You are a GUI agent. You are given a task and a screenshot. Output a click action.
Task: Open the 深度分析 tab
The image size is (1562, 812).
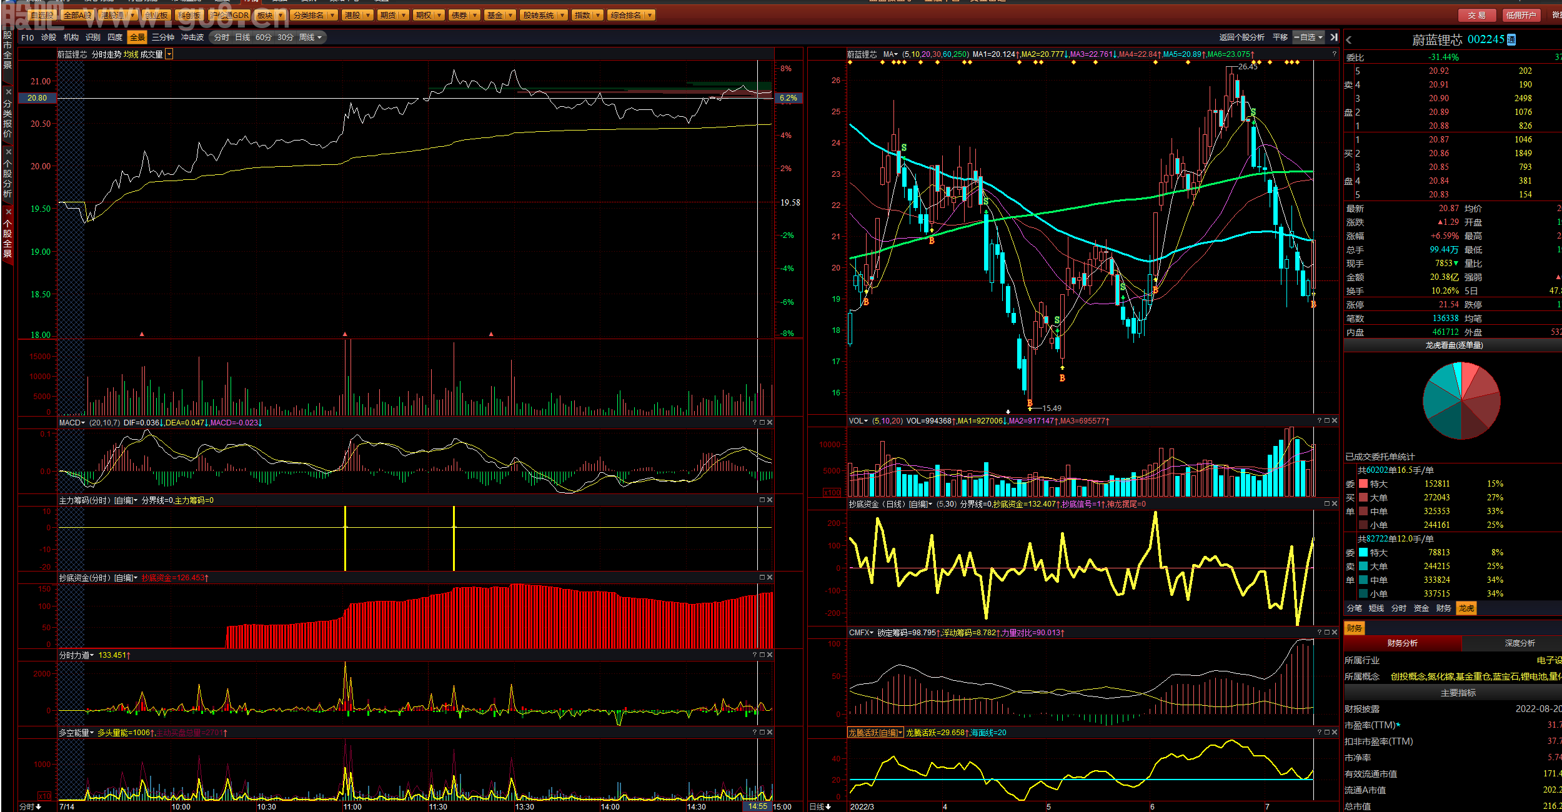click(x=1520, y=643)
